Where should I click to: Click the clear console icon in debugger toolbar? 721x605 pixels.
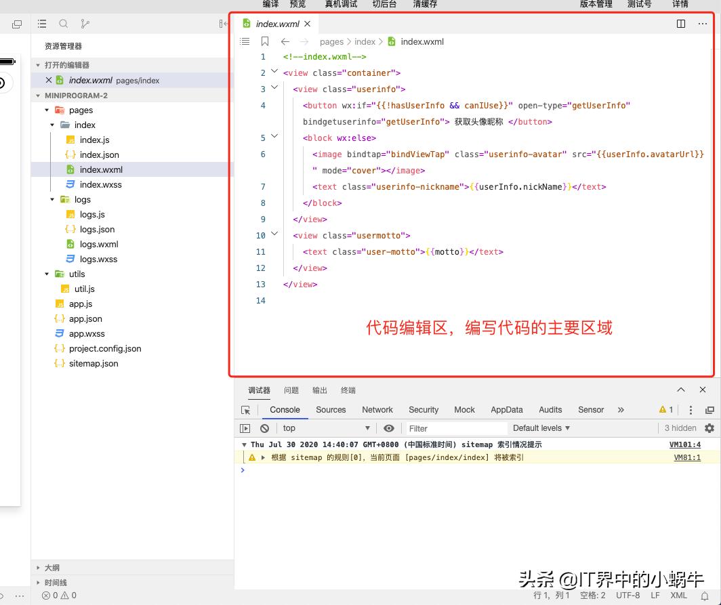click(265, 428)
